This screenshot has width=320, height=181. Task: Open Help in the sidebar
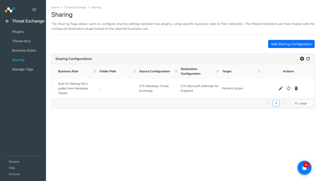click(12, 168)
